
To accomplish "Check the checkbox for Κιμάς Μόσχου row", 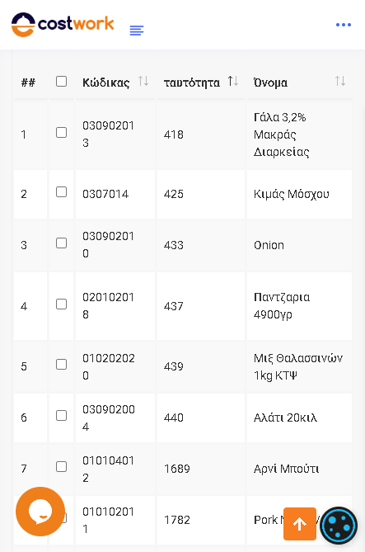I will (x=61, y=192).
